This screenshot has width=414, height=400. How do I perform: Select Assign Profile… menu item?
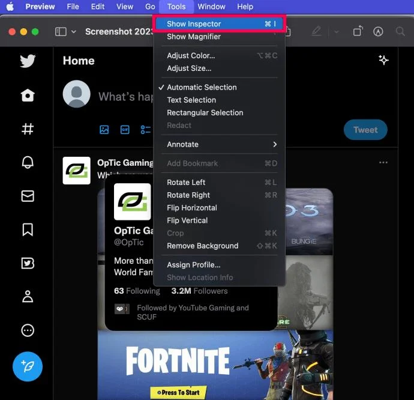pos(219,265)
